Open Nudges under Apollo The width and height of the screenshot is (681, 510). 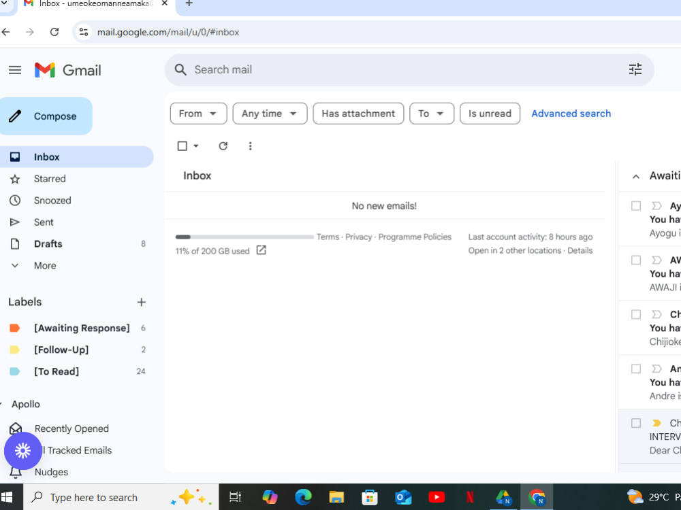pos(51,472)
